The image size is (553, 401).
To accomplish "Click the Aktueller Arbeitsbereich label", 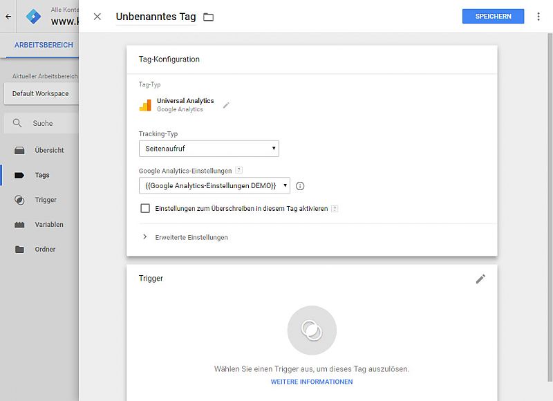I will pyautogui.click(x=45, y=76).
